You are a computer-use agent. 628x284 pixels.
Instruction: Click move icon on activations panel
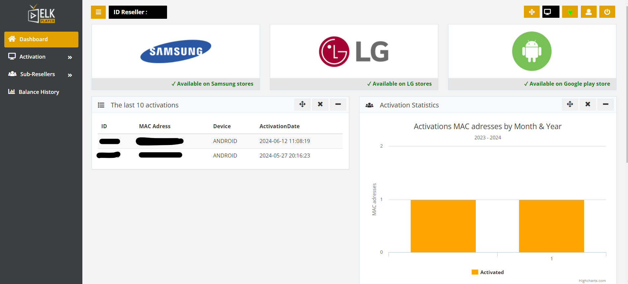click(302, 104)
